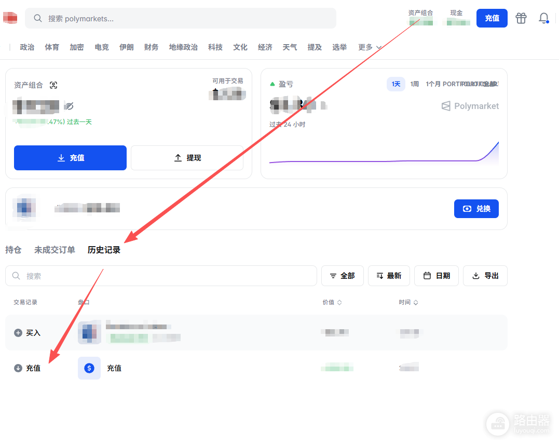Open the 全部 filter dropdown
Screen dimensions: 559x445
tap(342, 276)
